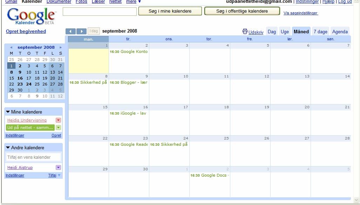Toggle Heidis Undervisning calendar visibility

(x=27, y=120)
